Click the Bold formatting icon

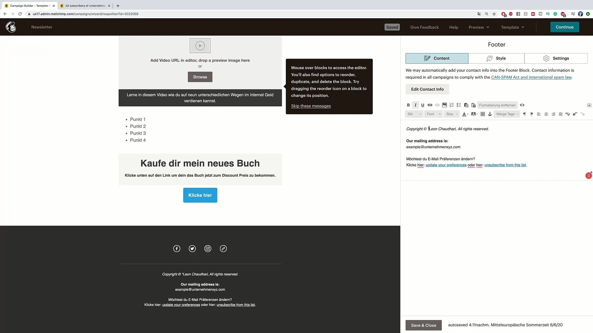coord(409,105)
